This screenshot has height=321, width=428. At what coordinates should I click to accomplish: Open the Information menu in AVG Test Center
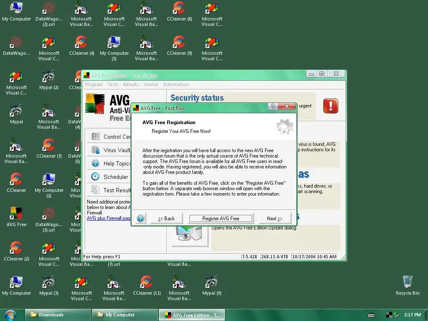click(176, 84)
